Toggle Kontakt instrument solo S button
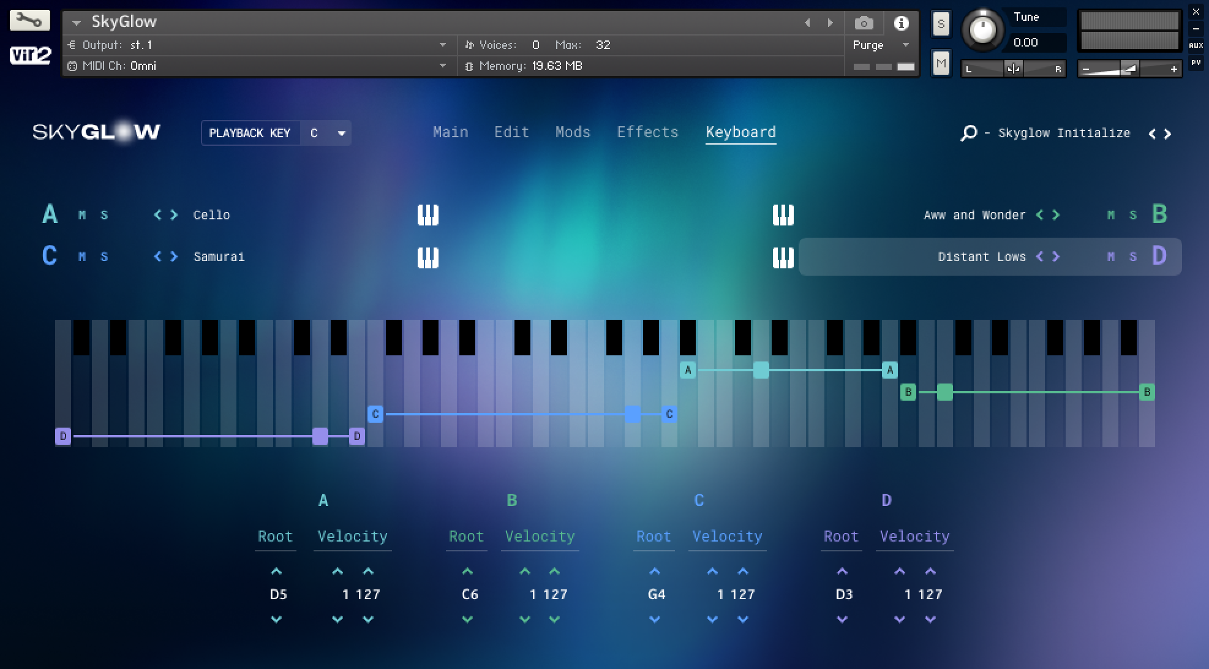This screenshot has height=669, width=1209. tap(941, 25)
